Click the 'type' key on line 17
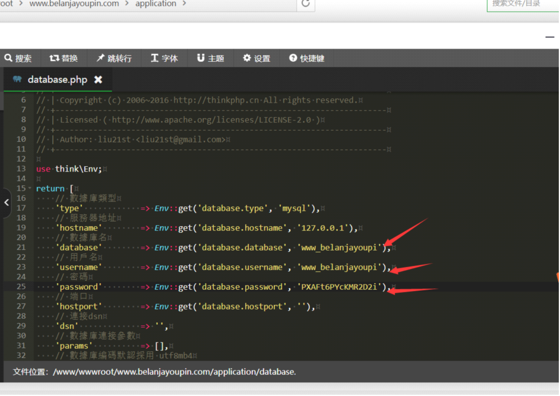 coord(69,208)
